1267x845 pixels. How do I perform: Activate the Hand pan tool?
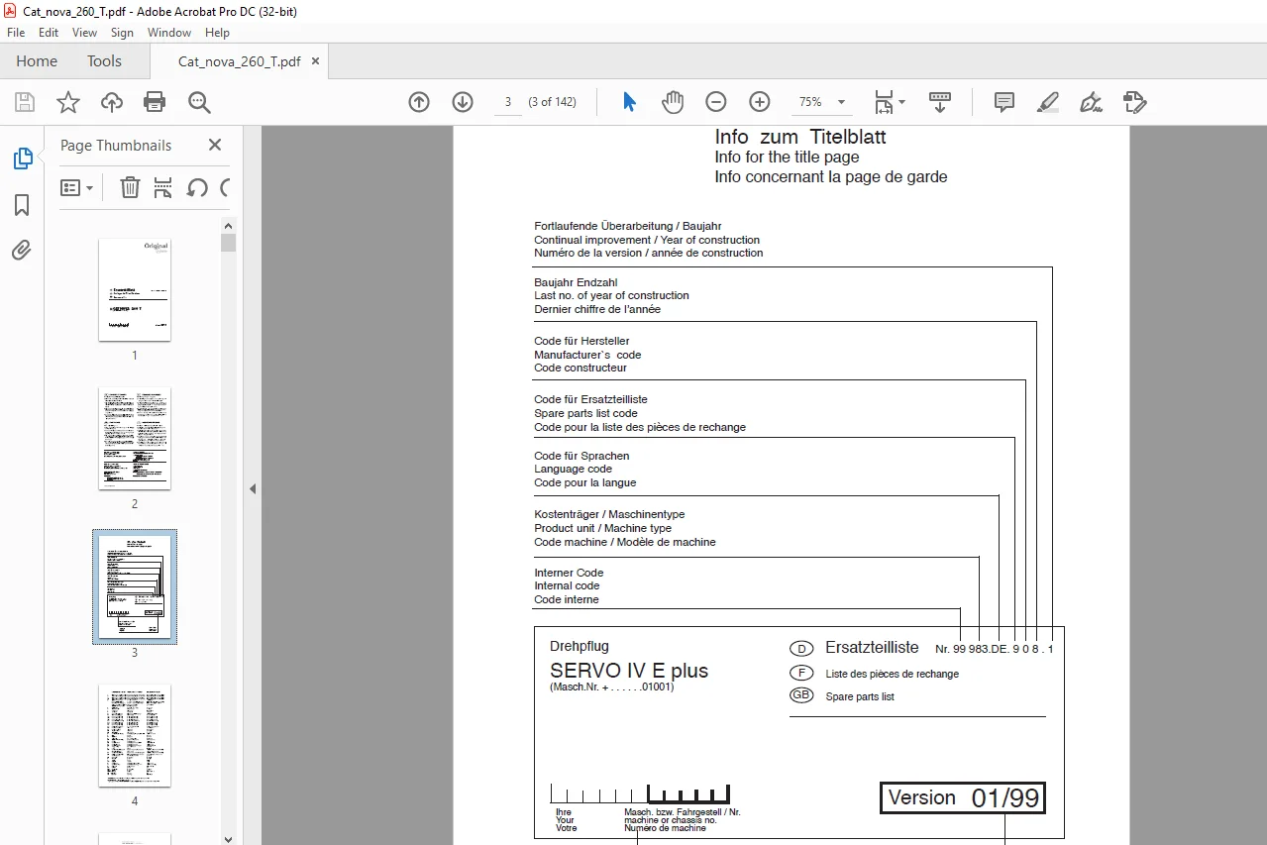point(673,102)
